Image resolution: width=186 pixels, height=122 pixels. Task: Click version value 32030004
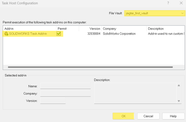94,34
